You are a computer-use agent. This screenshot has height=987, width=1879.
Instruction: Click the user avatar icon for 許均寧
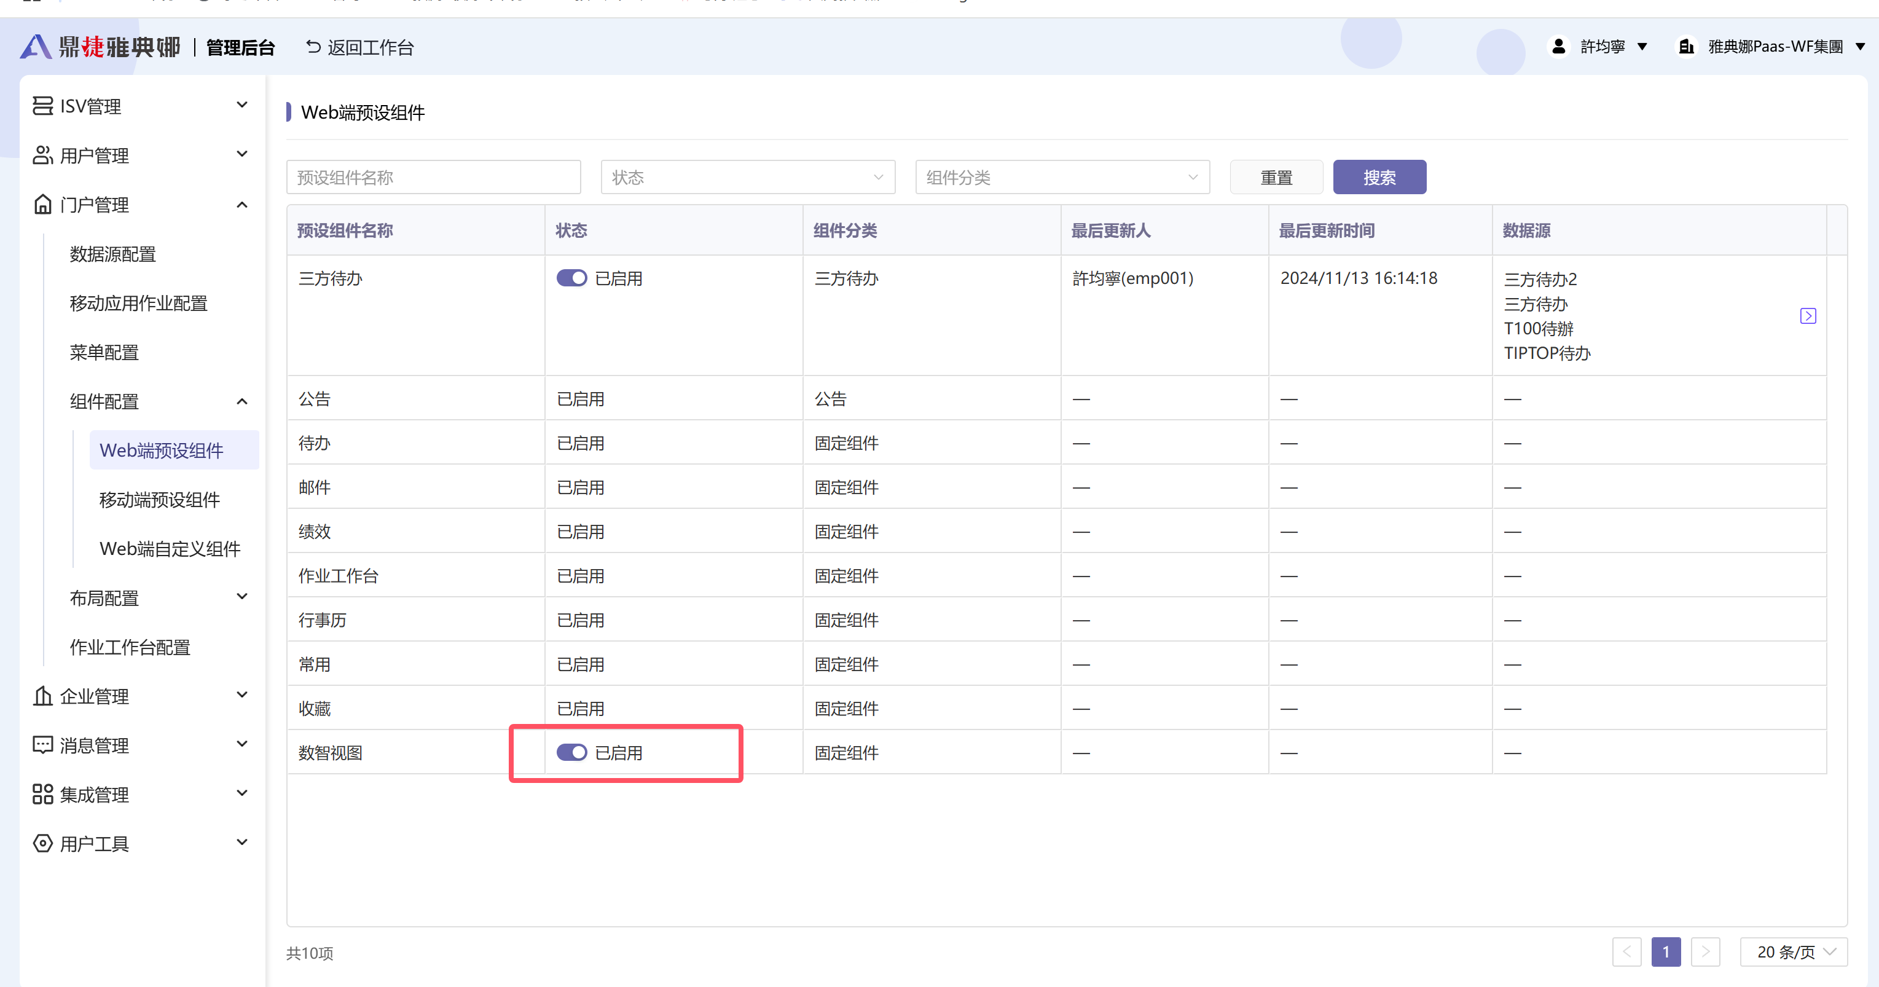(1558, 47)
